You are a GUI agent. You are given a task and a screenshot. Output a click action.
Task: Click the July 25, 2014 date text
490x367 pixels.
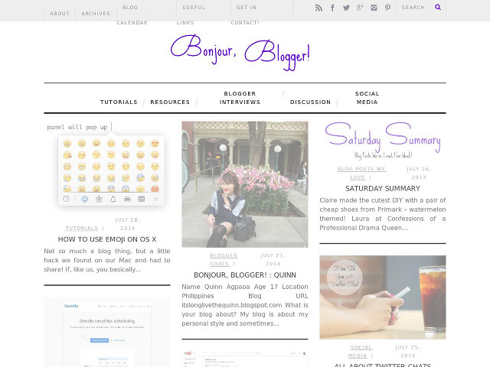pyautogui.click(x=407, y=352)
